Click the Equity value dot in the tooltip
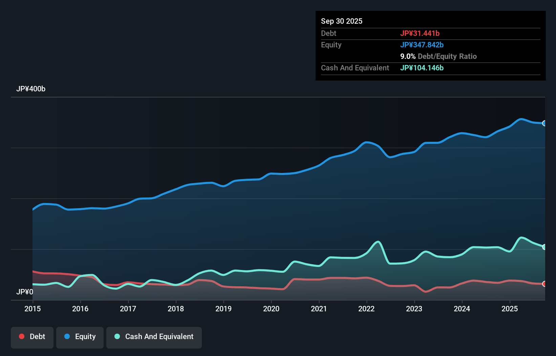556x356 pixels. [x=422, y=45]
